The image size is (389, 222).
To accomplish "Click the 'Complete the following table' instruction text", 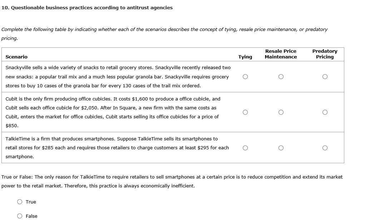I will pos(164,30).
